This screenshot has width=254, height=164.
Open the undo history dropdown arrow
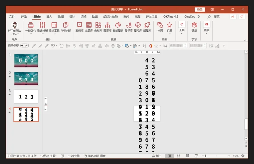click(x=57, y=46)
